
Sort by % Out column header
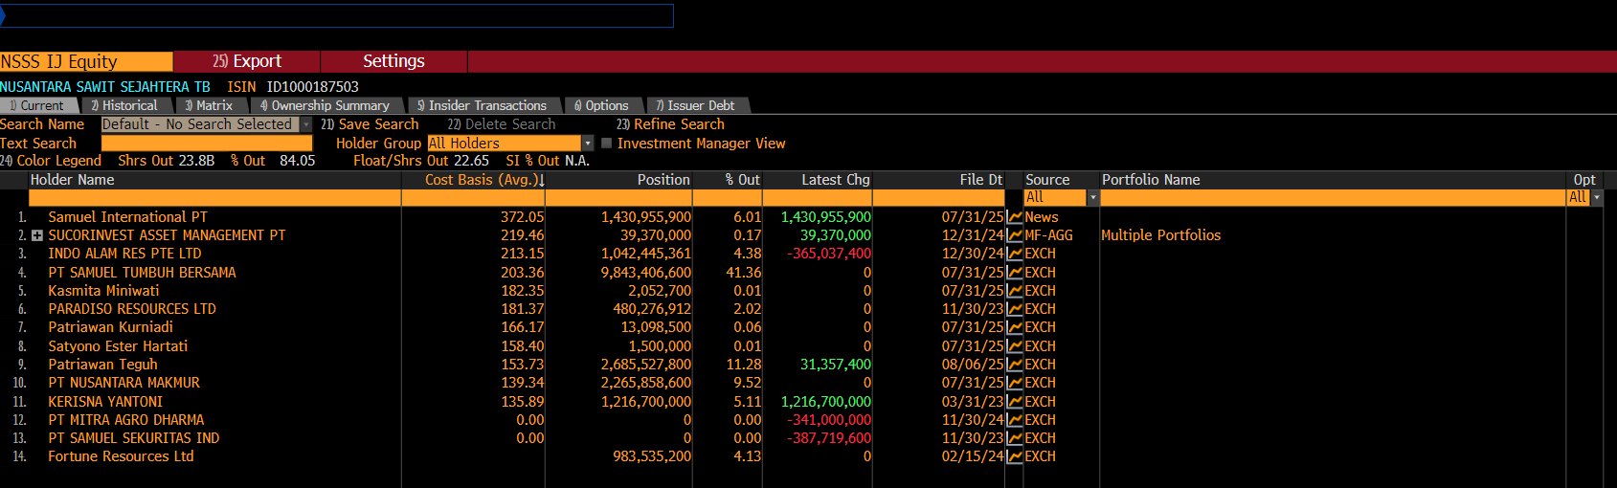pos(742,180)
